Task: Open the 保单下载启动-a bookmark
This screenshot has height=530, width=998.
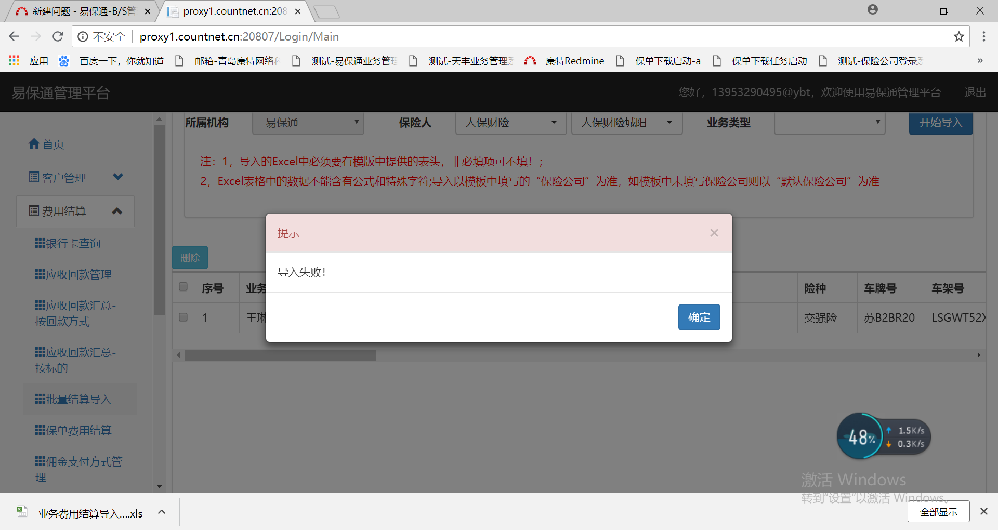Action: click(x=659, y=61)
